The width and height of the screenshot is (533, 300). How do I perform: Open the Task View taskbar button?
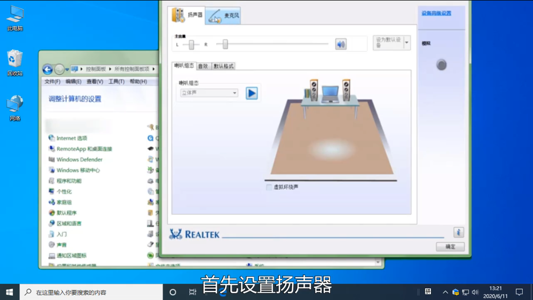pos(193,292)
